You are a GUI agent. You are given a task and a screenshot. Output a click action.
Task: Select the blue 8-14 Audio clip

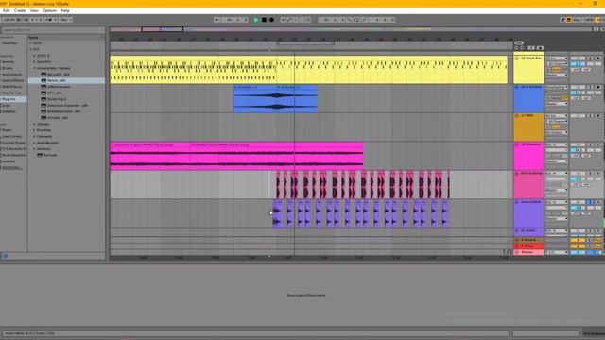click(275, 99)
